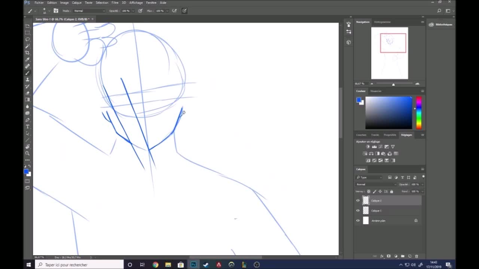Create new group folder icon
Image resolution: width=479 pixels, height=269 pixels.
(403, 256)
